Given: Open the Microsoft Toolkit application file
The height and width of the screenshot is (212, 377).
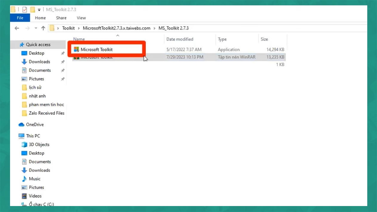Looking at the screenshot, I should (x=96, y=49).
